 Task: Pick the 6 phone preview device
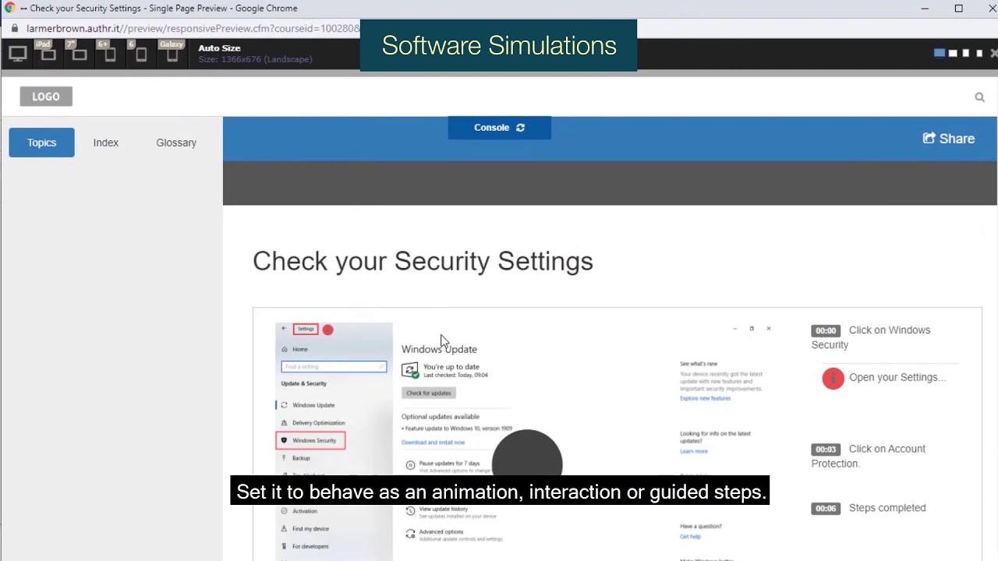tap(140, 52)
